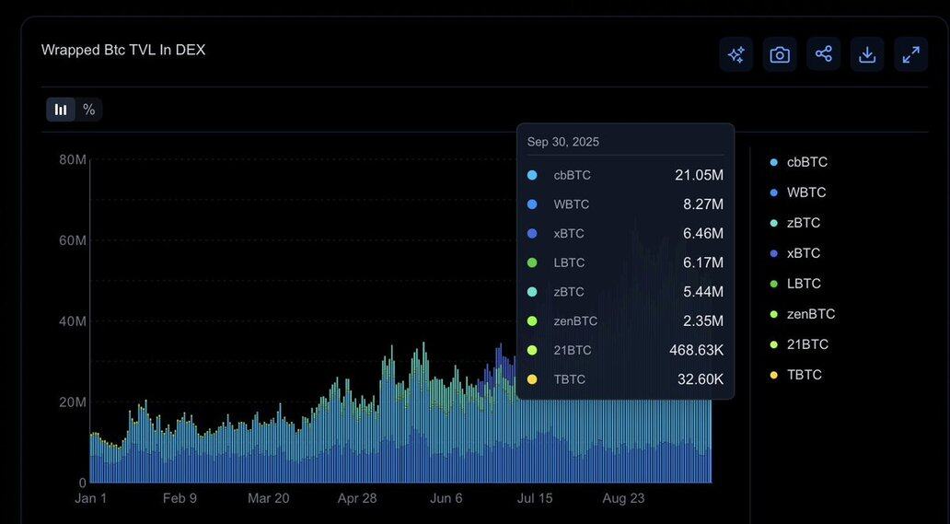Screen dimensions: 950x524
Task: Take a chart screenshot with camera icon
Action: 780,54
